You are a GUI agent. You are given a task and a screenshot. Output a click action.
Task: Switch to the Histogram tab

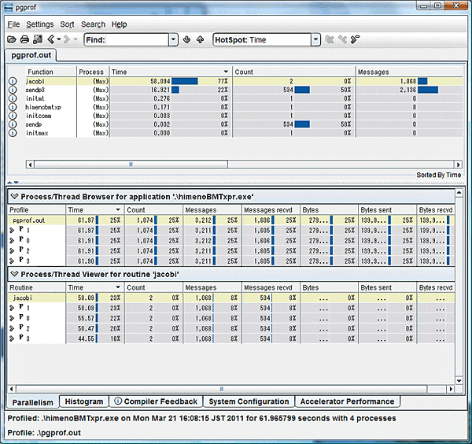(83, 402)
